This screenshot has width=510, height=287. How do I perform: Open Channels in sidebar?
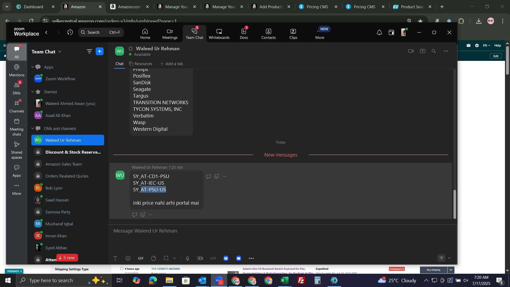pos(16,106)
